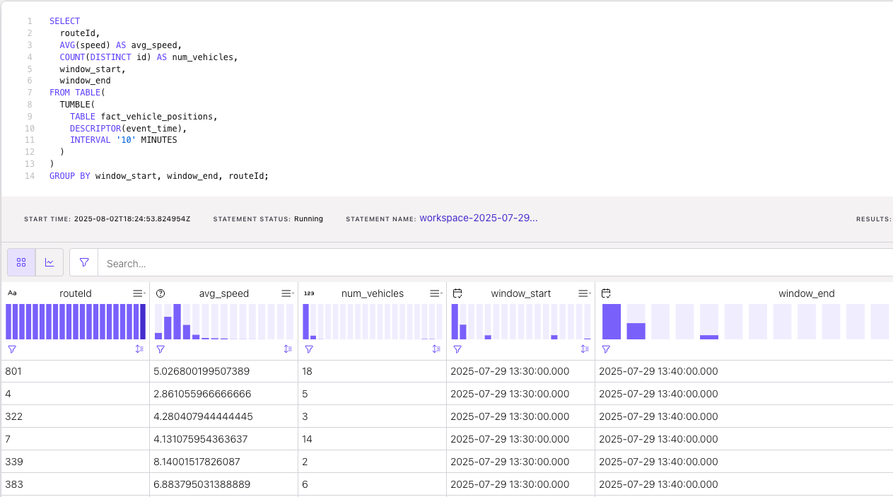Open the num_vehicles column menu
Image resolution: width=893 pixels, height=497 pixels.
(x=436, y=293)
